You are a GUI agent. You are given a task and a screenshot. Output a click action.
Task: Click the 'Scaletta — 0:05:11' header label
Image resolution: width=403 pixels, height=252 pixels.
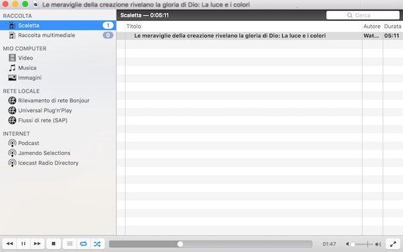pos(145,15)
